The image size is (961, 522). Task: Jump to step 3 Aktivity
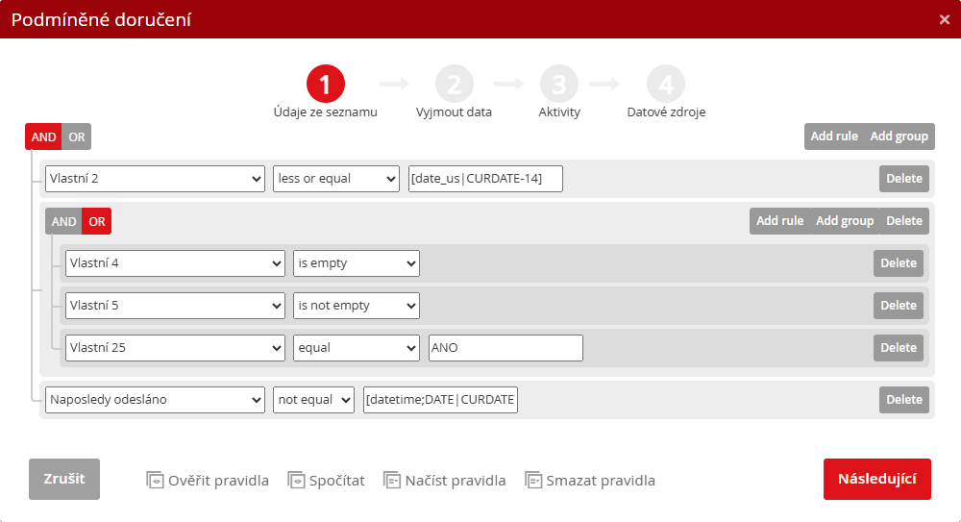[559, 85]
